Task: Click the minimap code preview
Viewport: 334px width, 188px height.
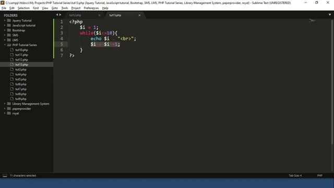Action: coord(312,21)
